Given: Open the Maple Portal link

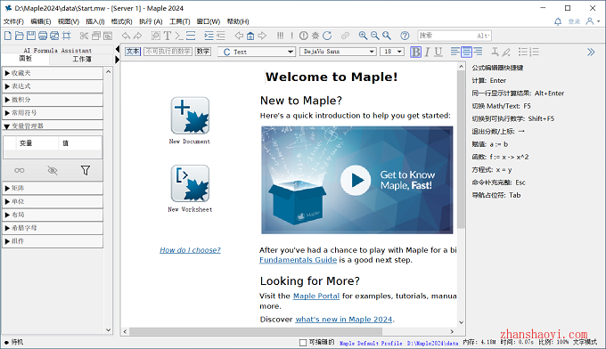Looking at the screenshot, I should [316, 296].
